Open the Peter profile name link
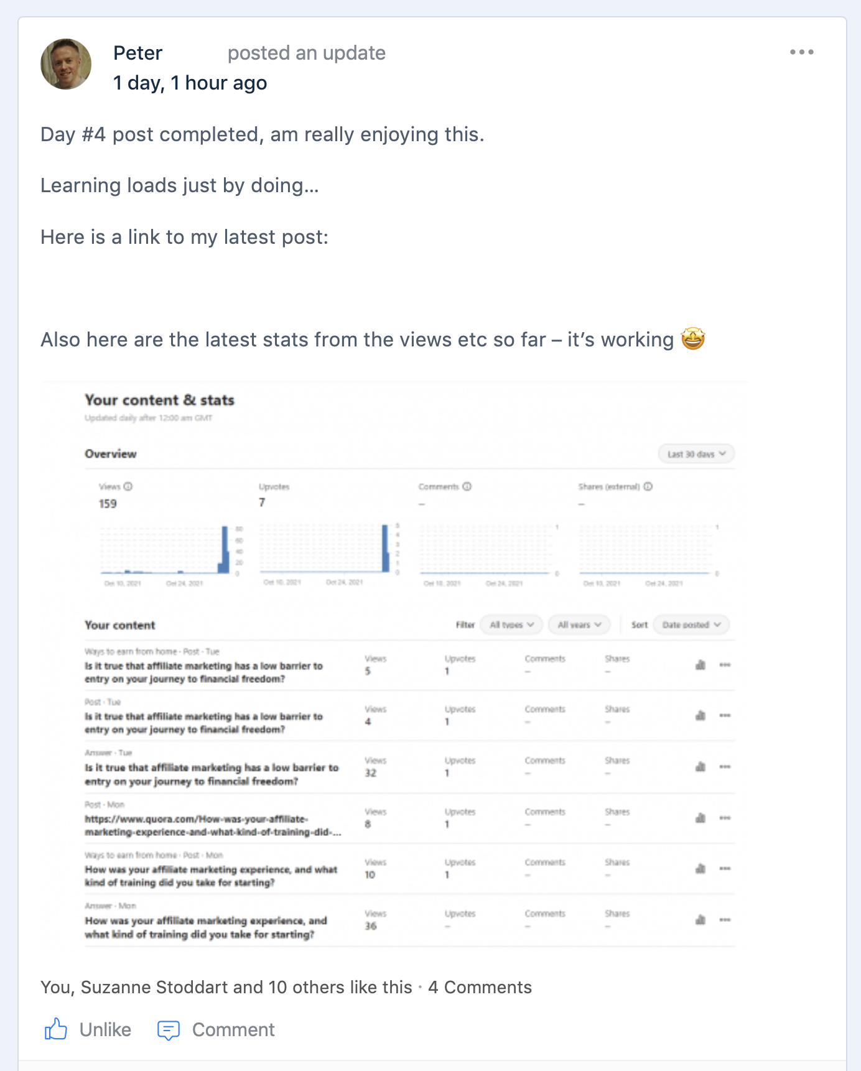This screenshot has width=861, height=1071. click(x=137, y=53)
